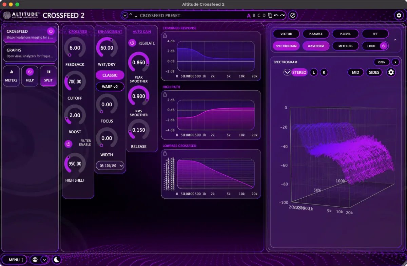The image size is (407, 266).
Task: Go to next preset with down arrow
Action: pos(136,16)
